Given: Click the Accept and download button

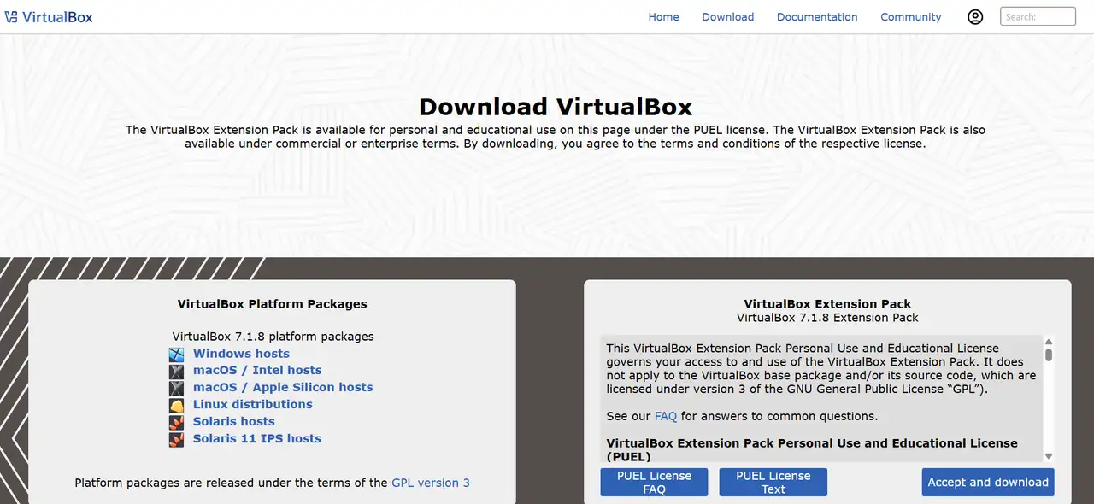Looking at the screenshot, I should [x=988, y=482].
